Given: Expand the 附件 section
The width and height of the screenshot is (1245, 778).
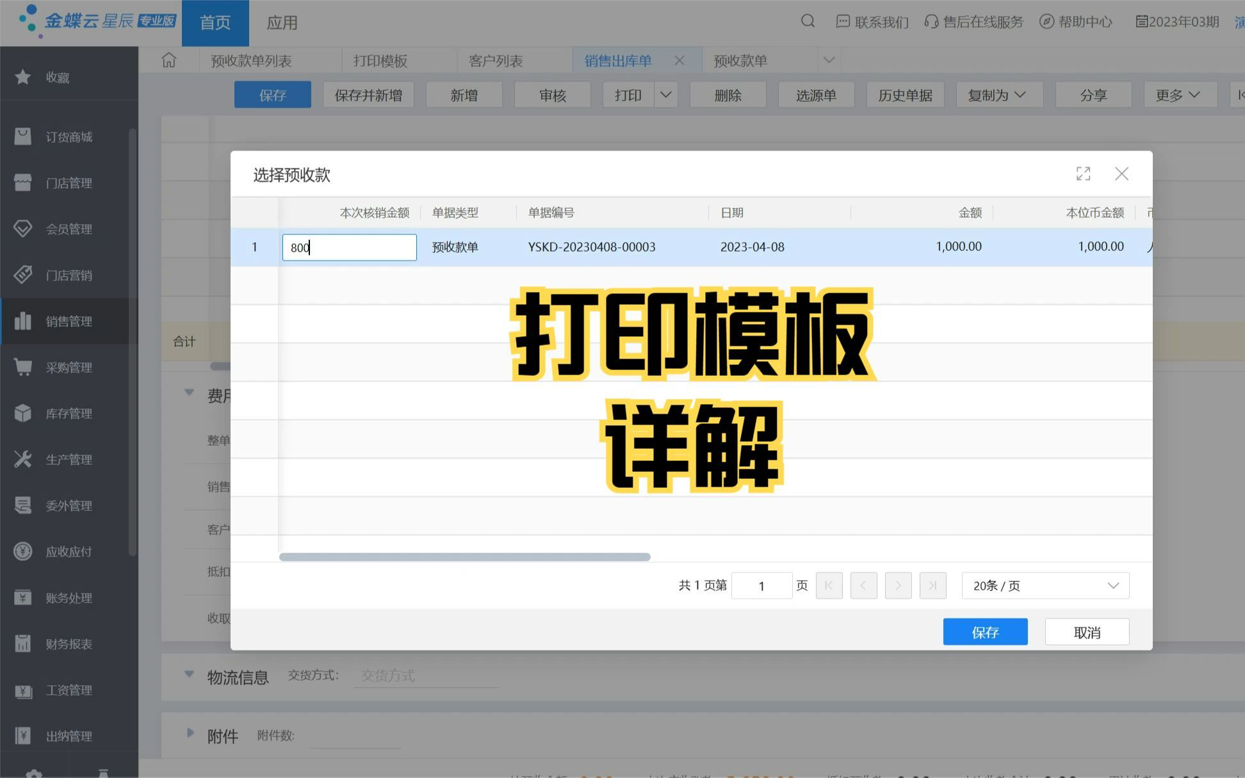Looking at the screenshot, I should (190, 733).
